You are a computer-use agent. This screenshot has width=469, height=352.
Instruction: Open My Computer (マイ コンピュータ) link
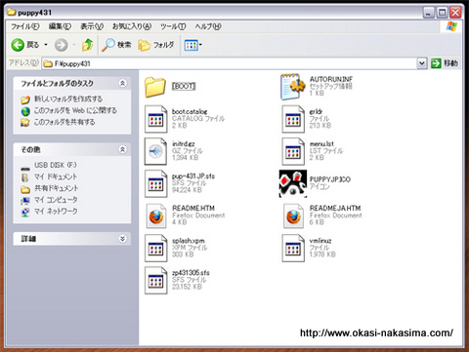click(56, 200)
